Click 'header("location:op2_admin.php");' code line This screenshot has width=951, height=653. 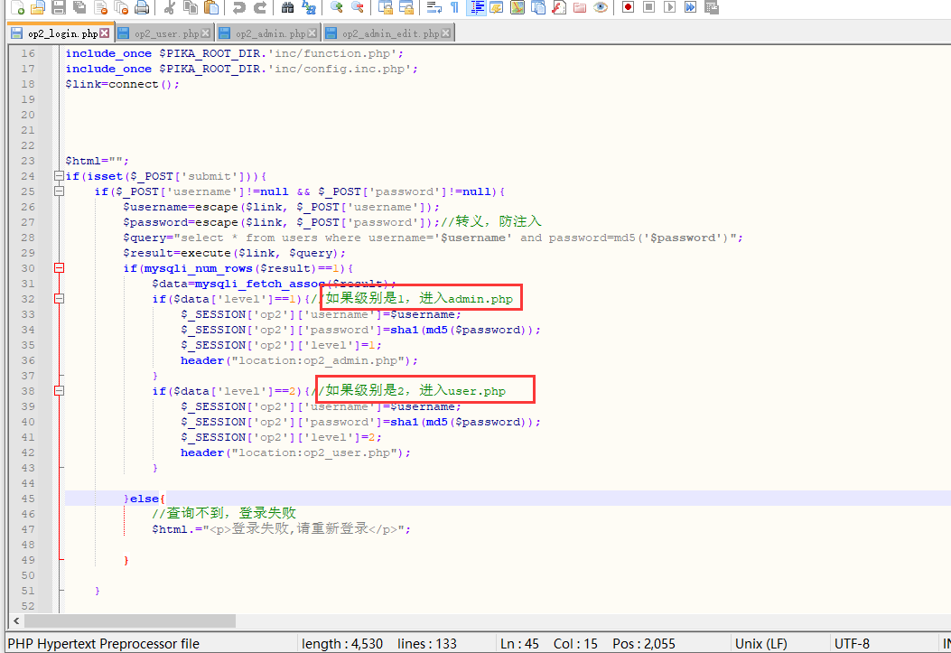(300, 360)
